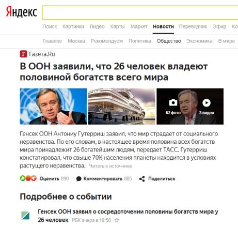Image resolution: width=238 pixels, height=227 pixels.
Task: Click the speech bubble comment icon
Action: point(79,179)
